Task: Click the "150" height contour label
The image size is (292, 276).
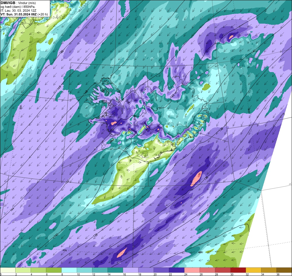Action: pyautogui.click(x=61, y=52)
